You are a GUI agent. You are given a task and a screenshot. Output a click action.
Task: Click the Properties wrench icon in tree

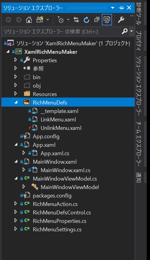[x=27, y=60]
